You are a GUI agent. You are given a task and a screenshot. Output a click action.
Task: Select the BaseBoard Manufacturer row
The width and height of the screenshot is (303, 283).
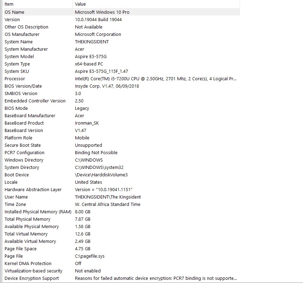122,115
